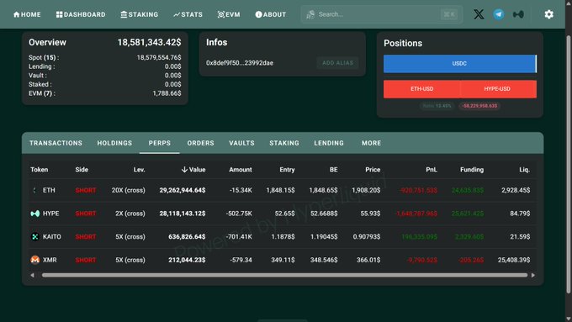The width and height of the screenshot is (572, 322).
Task: Click table scroll left arrow
Action: click(x=33, y=275)
